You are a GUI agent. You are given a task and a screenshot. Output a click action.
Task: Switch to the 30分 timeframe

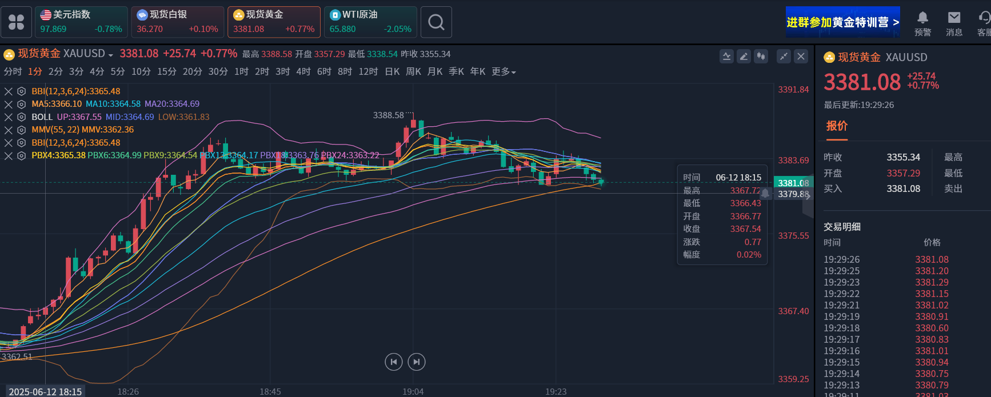pos(218,71)
